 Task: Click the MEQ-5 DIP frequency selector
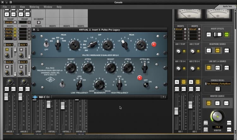tap(92, 45)
